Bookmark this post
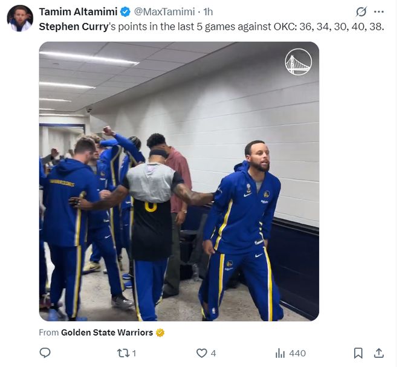 [x=358, y=353]
